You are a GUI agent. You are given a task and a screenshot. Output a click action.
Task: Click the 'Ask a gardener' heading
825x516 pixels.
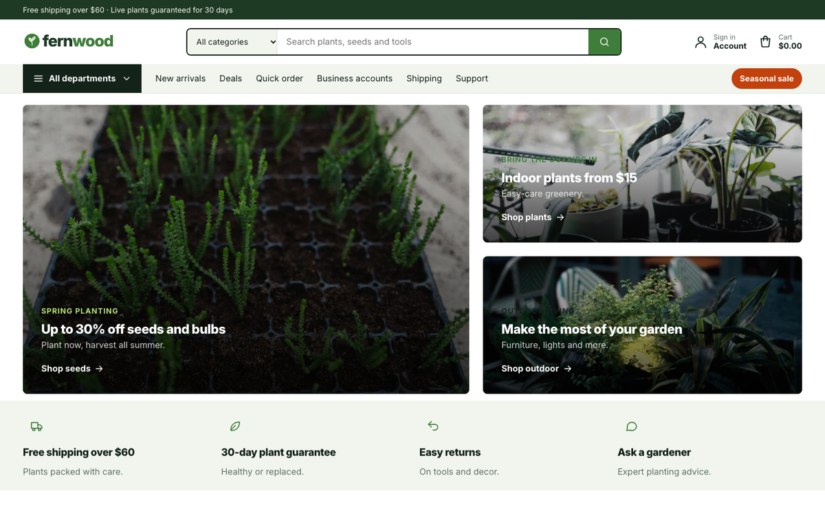[654, 453]
